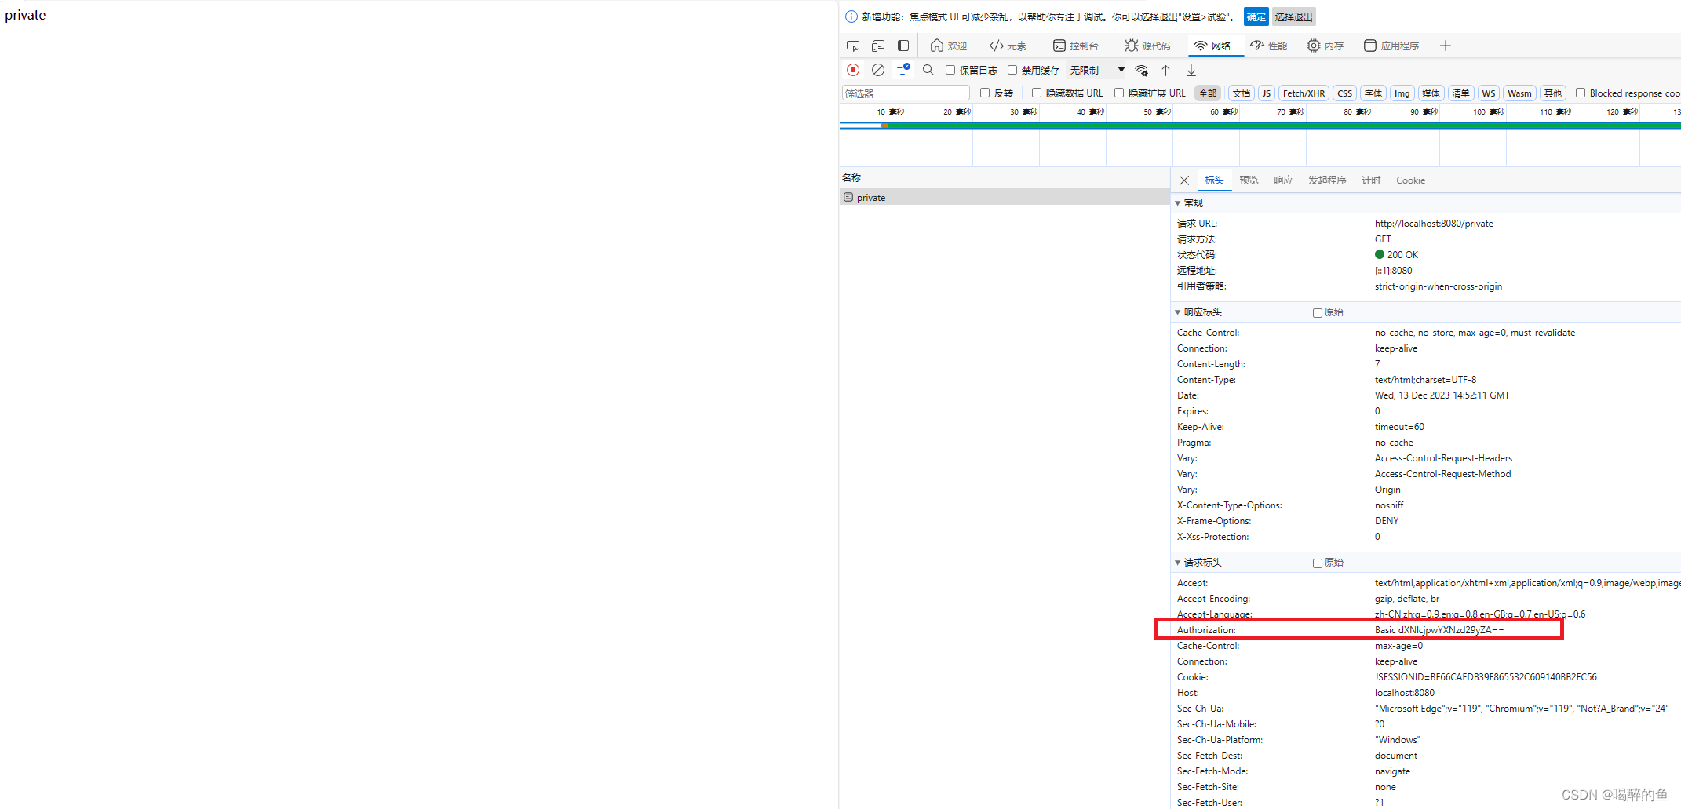Click the inspect element picker icon
Image resolution: width=1681 pixels, height=809 pixels.
[x=853, y=46]
